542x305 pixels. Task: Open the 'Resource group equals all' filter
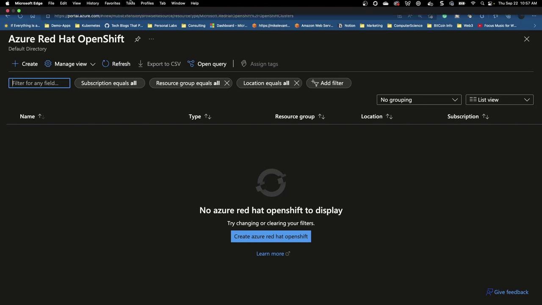click(x=188, y=83)
